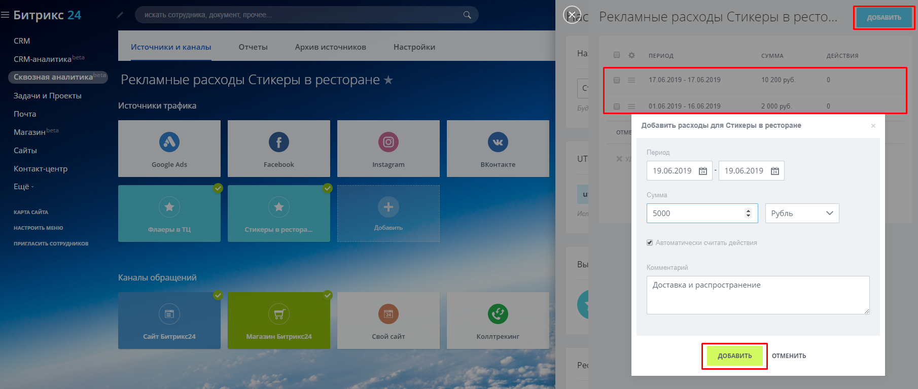This screenshot has width=918, height=389.
Task: Open Сайты in the sidebar
Action: (x=25, y=151)
